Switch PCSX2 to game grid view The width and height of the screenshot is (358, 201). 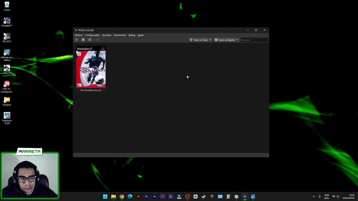coord(83,40)
